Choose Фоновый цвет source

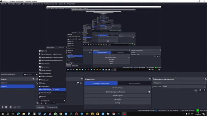(x=52, y=93)
